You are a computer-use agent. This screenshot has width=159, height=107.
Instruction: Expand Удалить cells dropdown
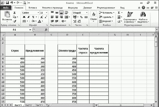113,17
